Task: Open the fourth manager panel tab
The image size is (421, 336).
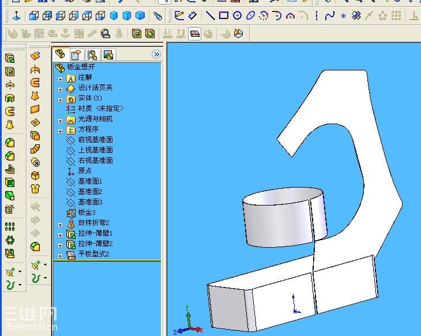Action: pyautogui.click(x=109, y=55)
